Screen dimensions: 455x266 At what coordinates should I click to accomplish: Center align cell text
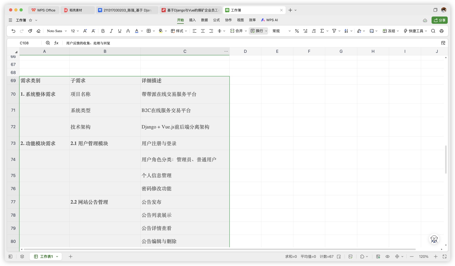coord(203,31)
